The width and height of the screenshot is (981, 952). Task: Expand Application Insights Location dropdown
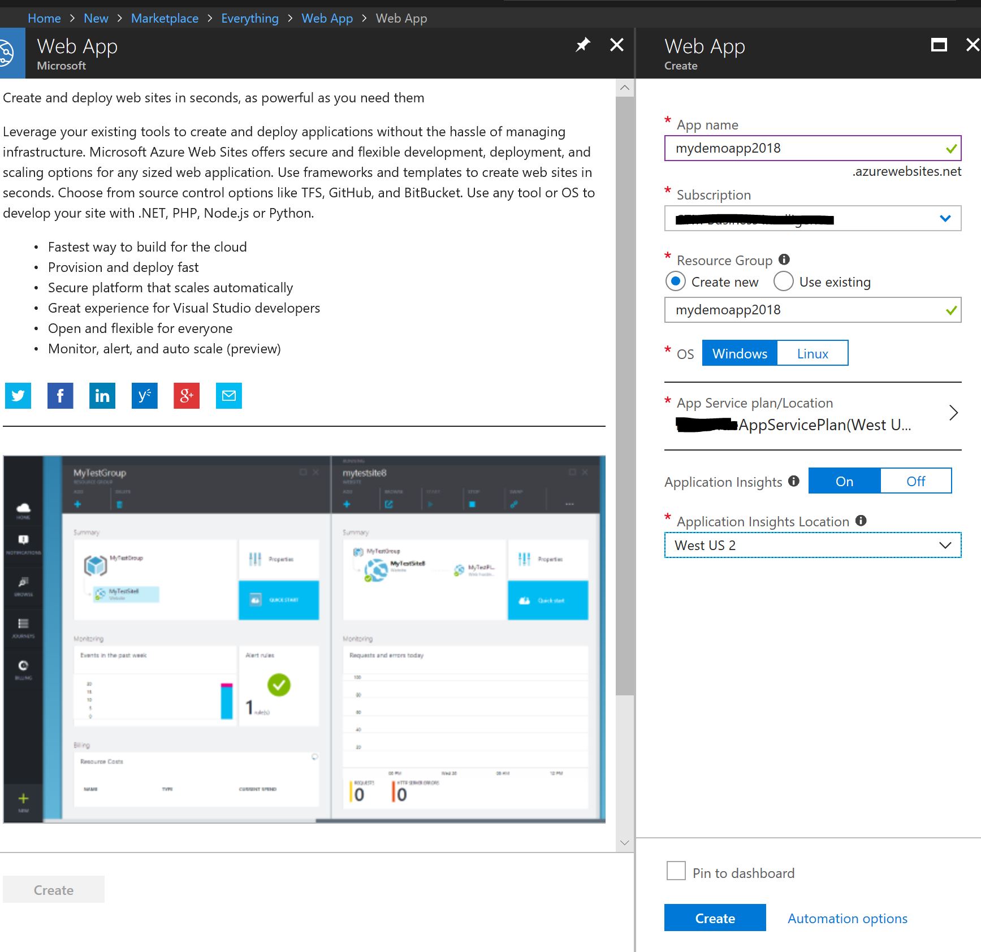click(813, 546)
